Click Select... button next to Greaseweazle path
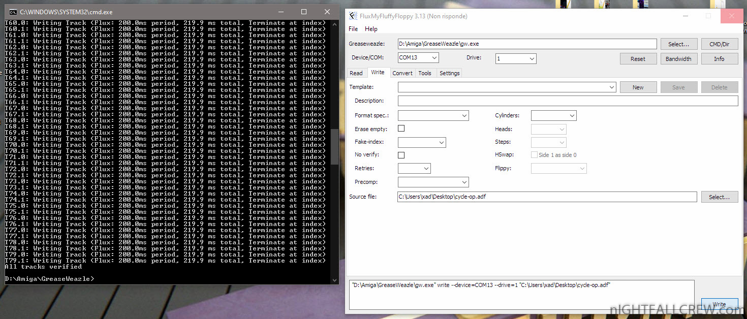This screenshot has height=319, width=747. (679, 44)
